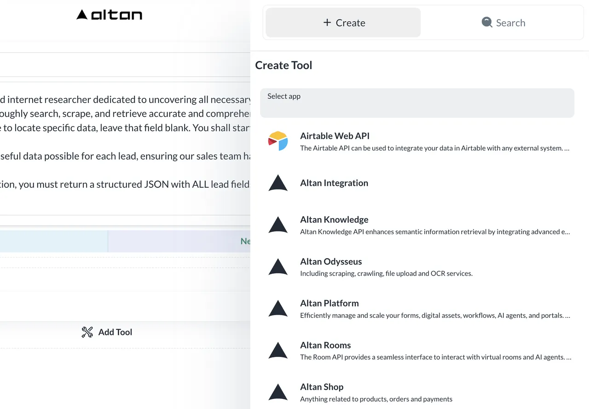
Task: Click the Altan Integration triangle icon
Action: coord(278,183)
